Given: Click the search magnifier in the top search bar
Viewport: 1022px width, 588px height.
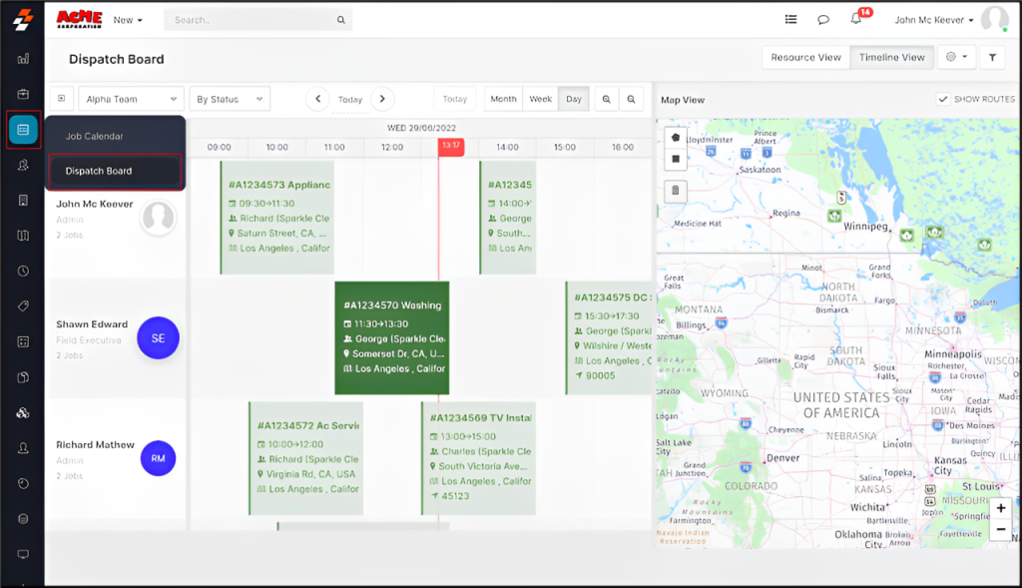Looking at the screenshot, I should pyautogui.click(x=340, y=19).
